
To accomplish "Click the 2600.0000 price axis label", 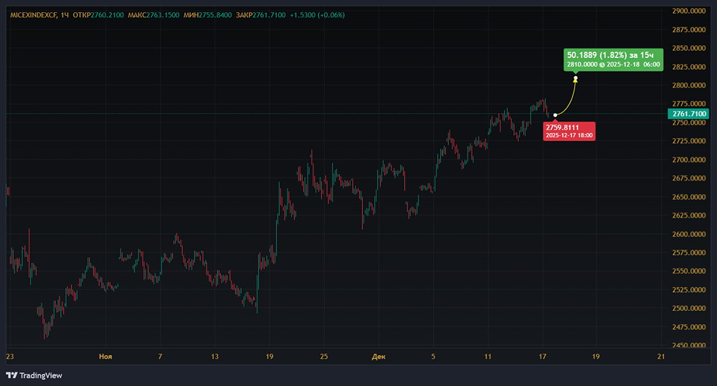I will point(688,234).
